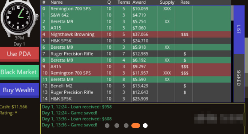Select contract 10 Remington 700 SPS

[136, 73]
